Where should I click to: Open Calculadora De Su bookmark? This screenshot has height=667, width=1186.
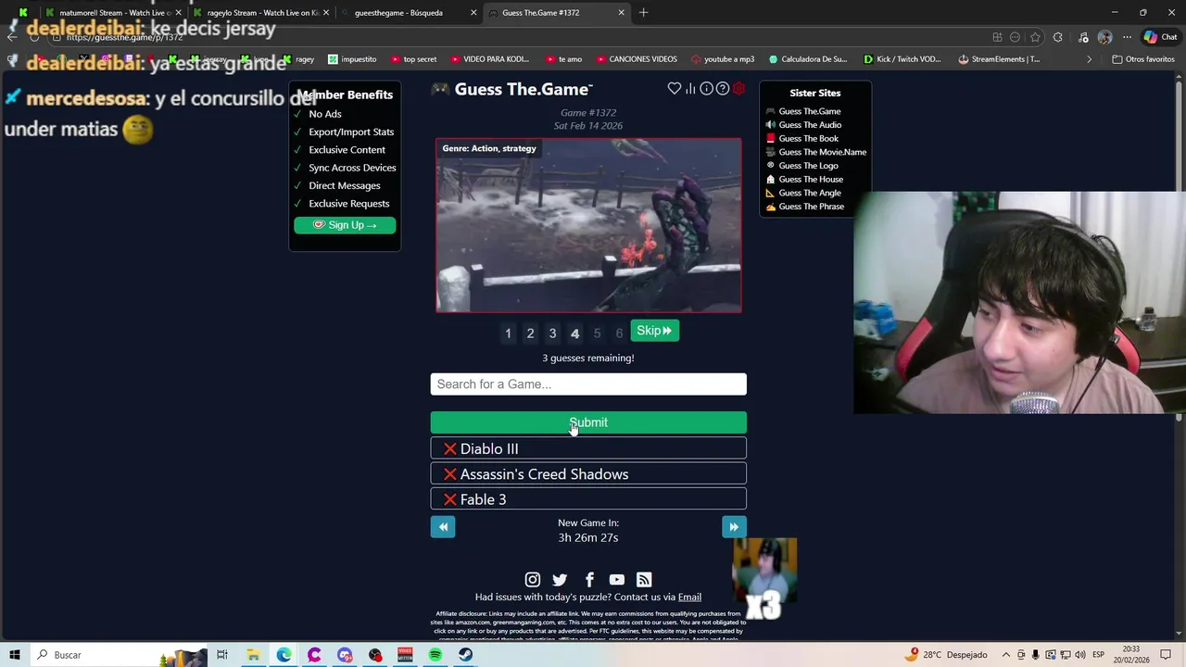[808, 59]
